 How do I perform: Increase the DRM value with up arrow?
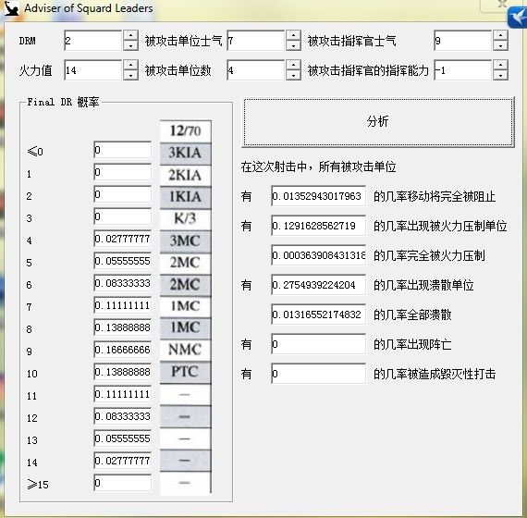pyautogui.click(x=130, y=35)
